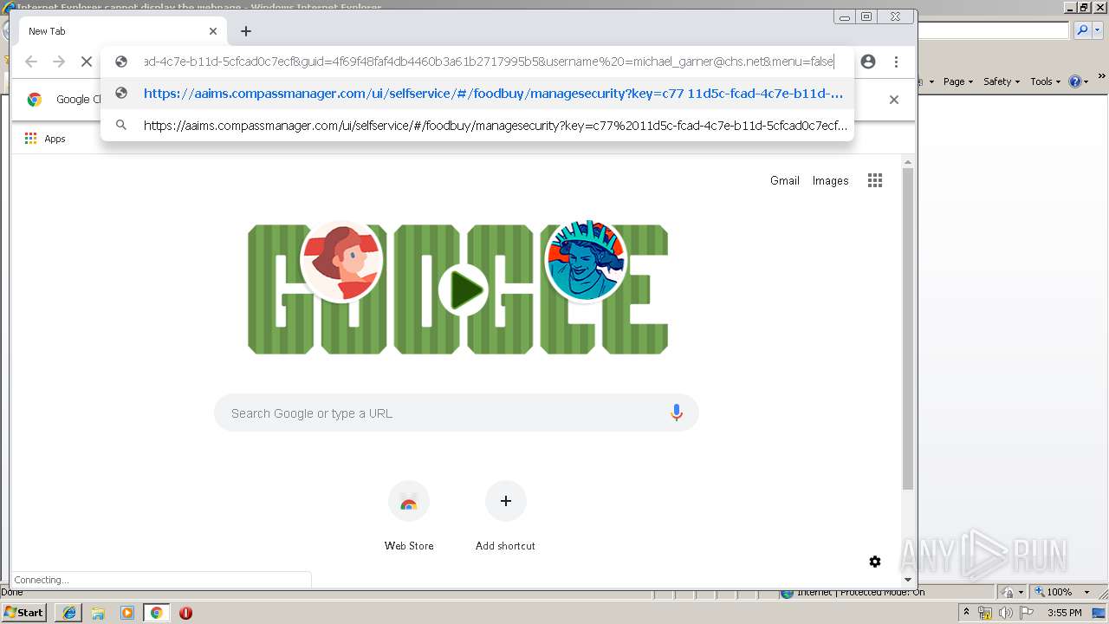Open the Web Store shortcut
The height and width of the screenshot is (624, 1109).
coord(409,517)
